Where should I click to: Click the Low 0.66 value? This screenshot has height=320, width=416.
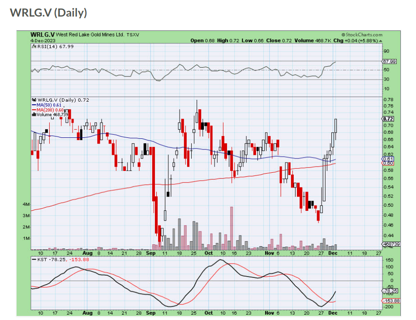(x=252, y=41)
